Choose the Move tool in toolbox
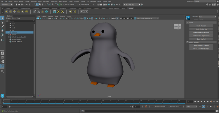This screenshot has height=113, width=219. point(2,31)
